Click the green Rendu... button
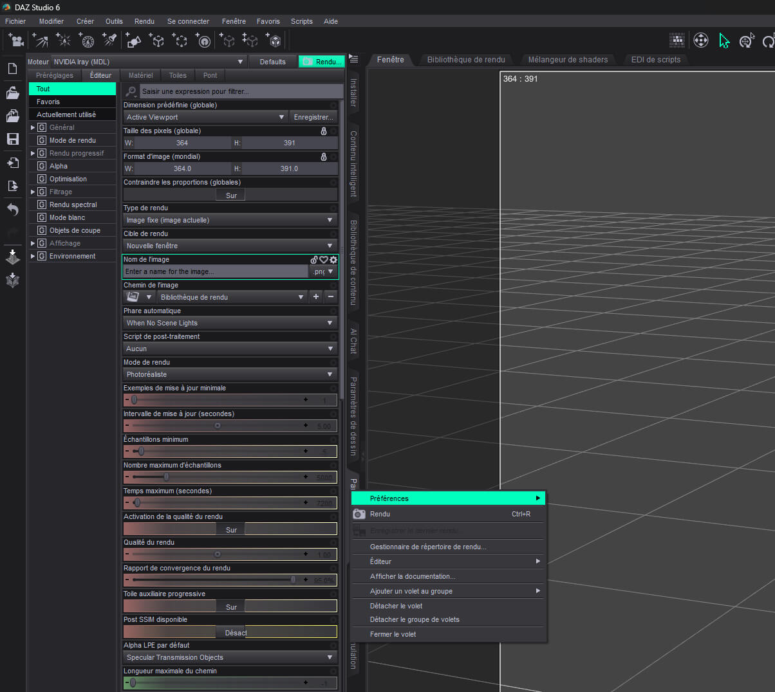Image resolution: width=775 pixels, height=692 pixels. (x=322, y=62)
